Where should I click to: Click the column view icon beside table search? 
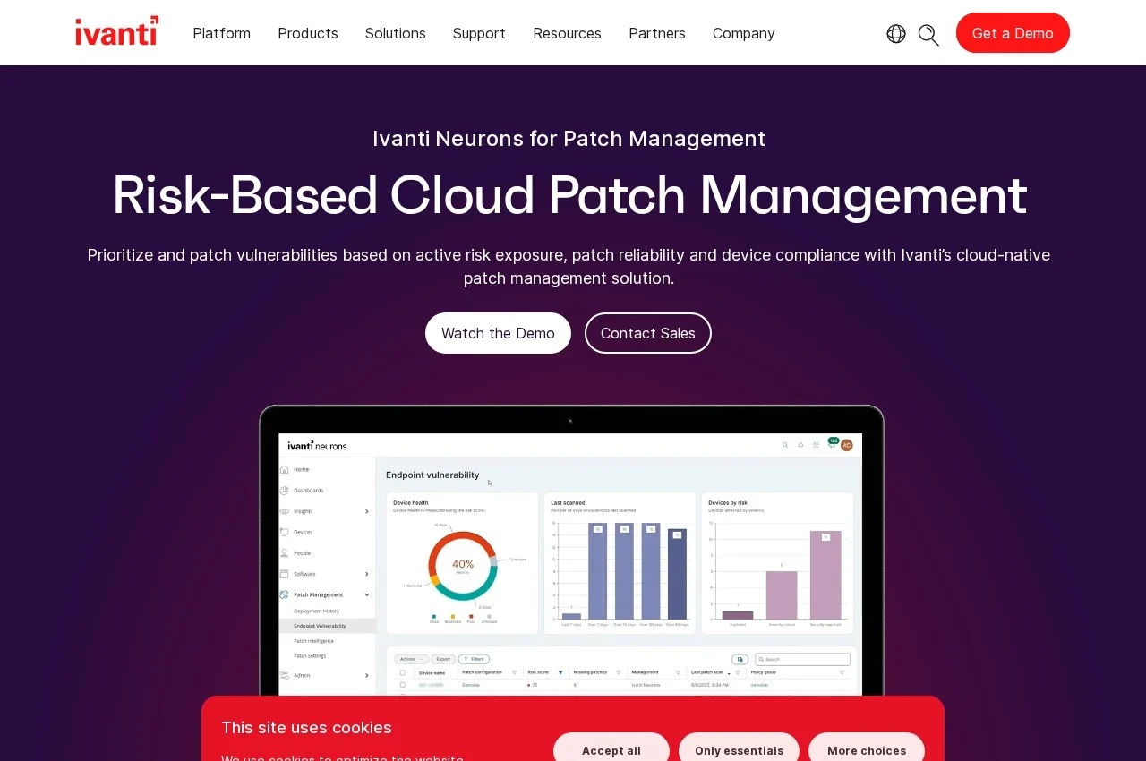coord(740,659)
